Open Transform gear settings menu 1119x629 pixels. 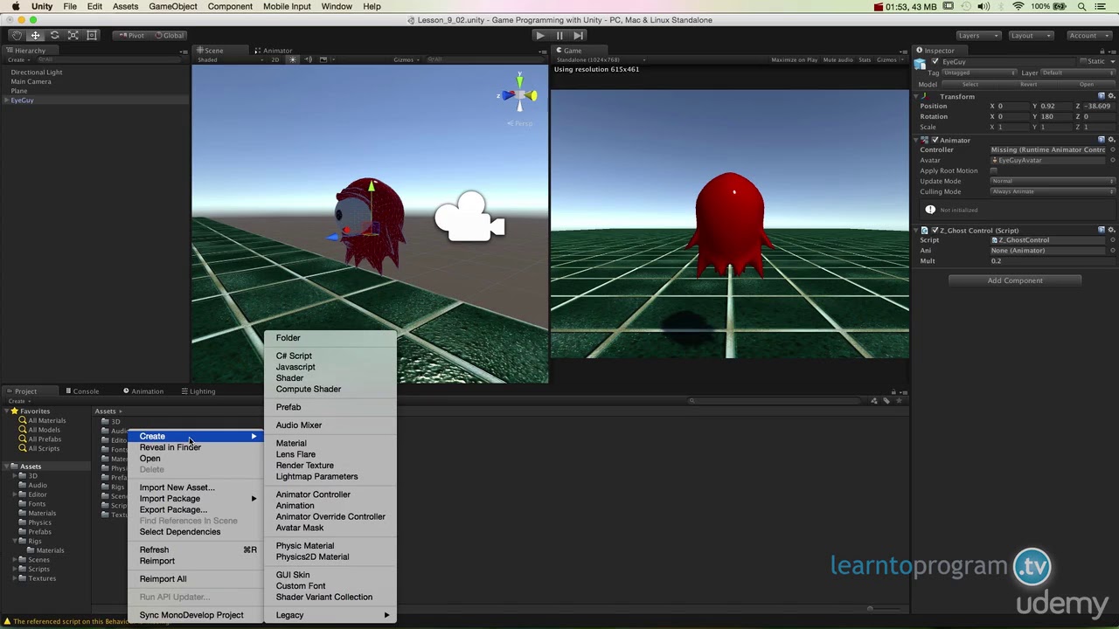[x=1111, y=96]
